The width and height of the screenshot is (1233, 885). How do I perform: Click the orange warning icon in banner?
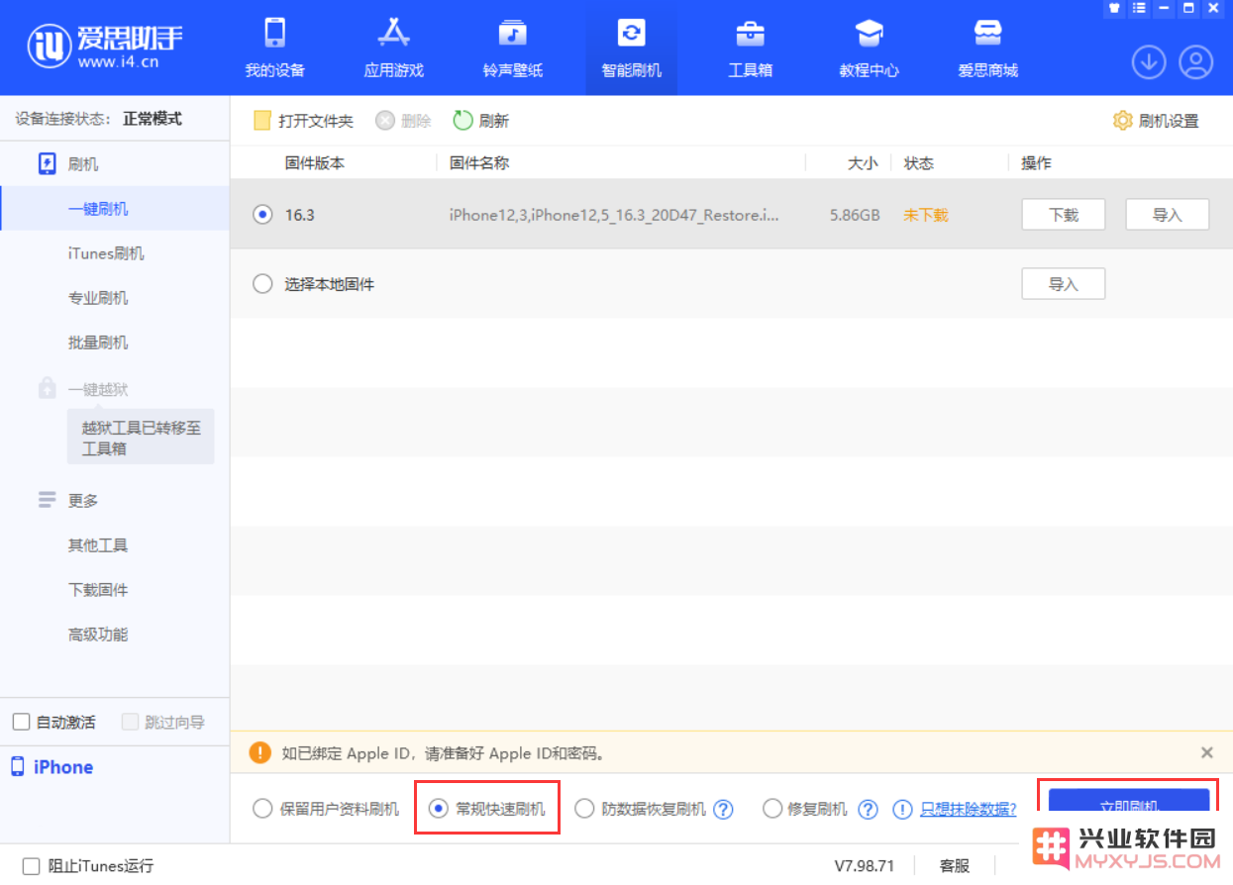(260, 752)
